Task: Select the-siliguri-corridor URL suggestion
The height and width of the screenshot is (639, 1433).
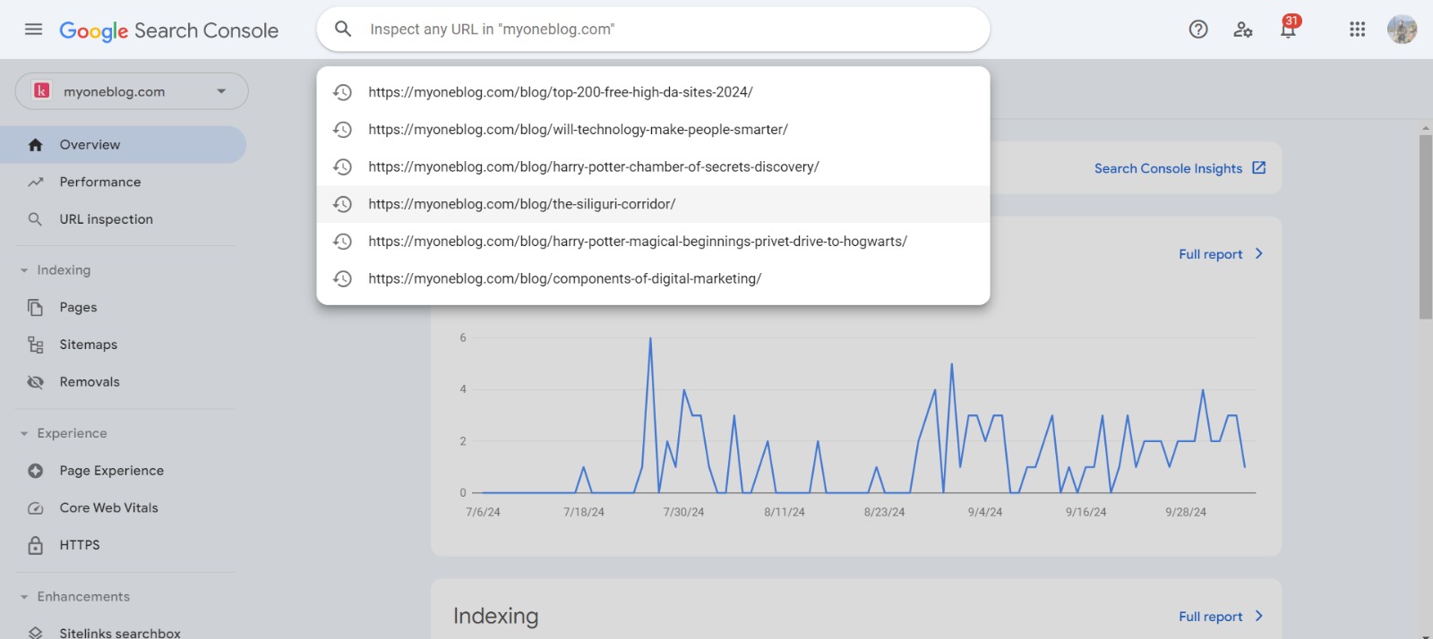Action: pyautogui.click(x=521, y=204)
